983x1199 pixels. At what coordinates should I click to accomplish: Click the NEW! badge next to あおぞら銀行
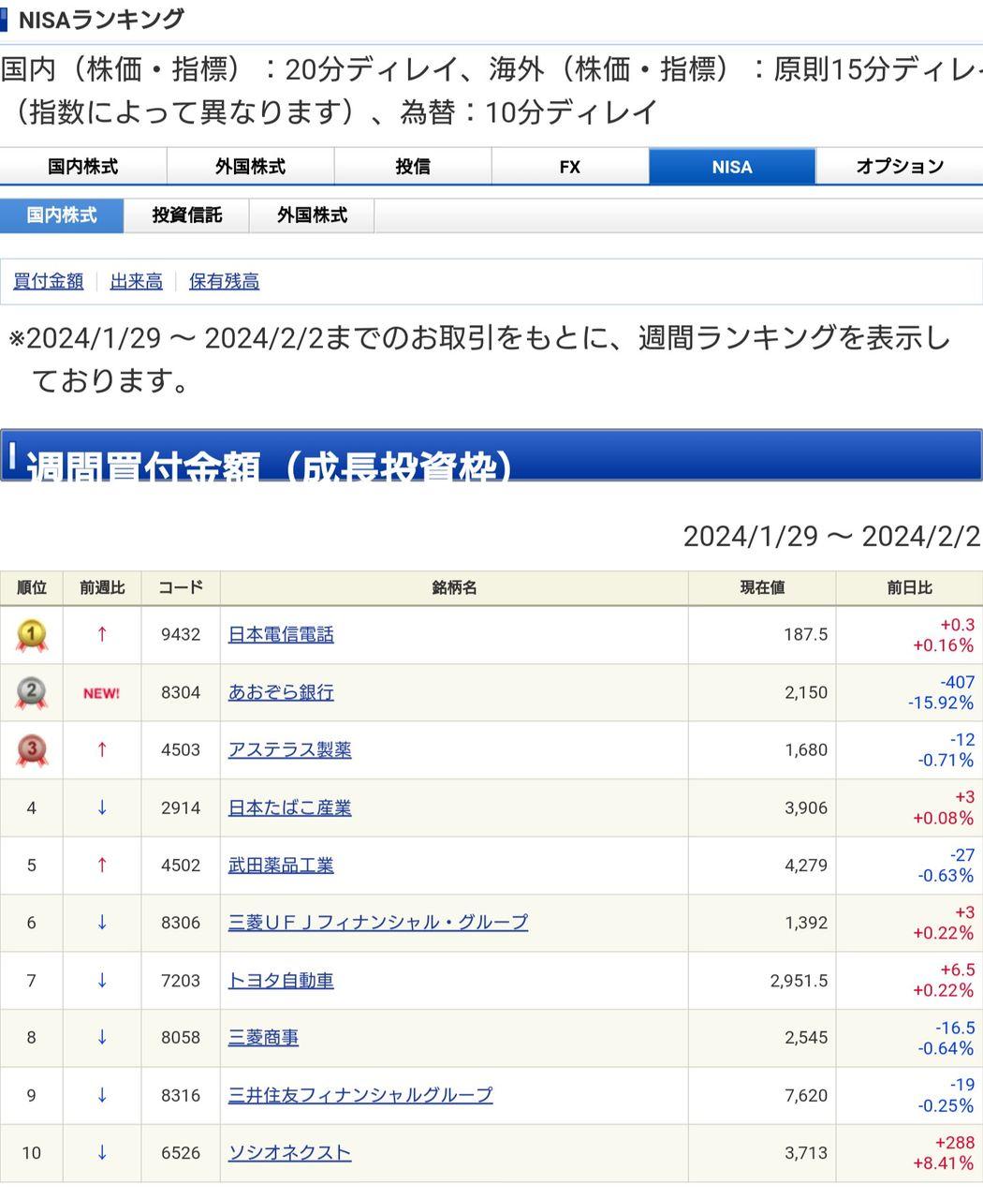pyautogui.click(x=100, y=692)
